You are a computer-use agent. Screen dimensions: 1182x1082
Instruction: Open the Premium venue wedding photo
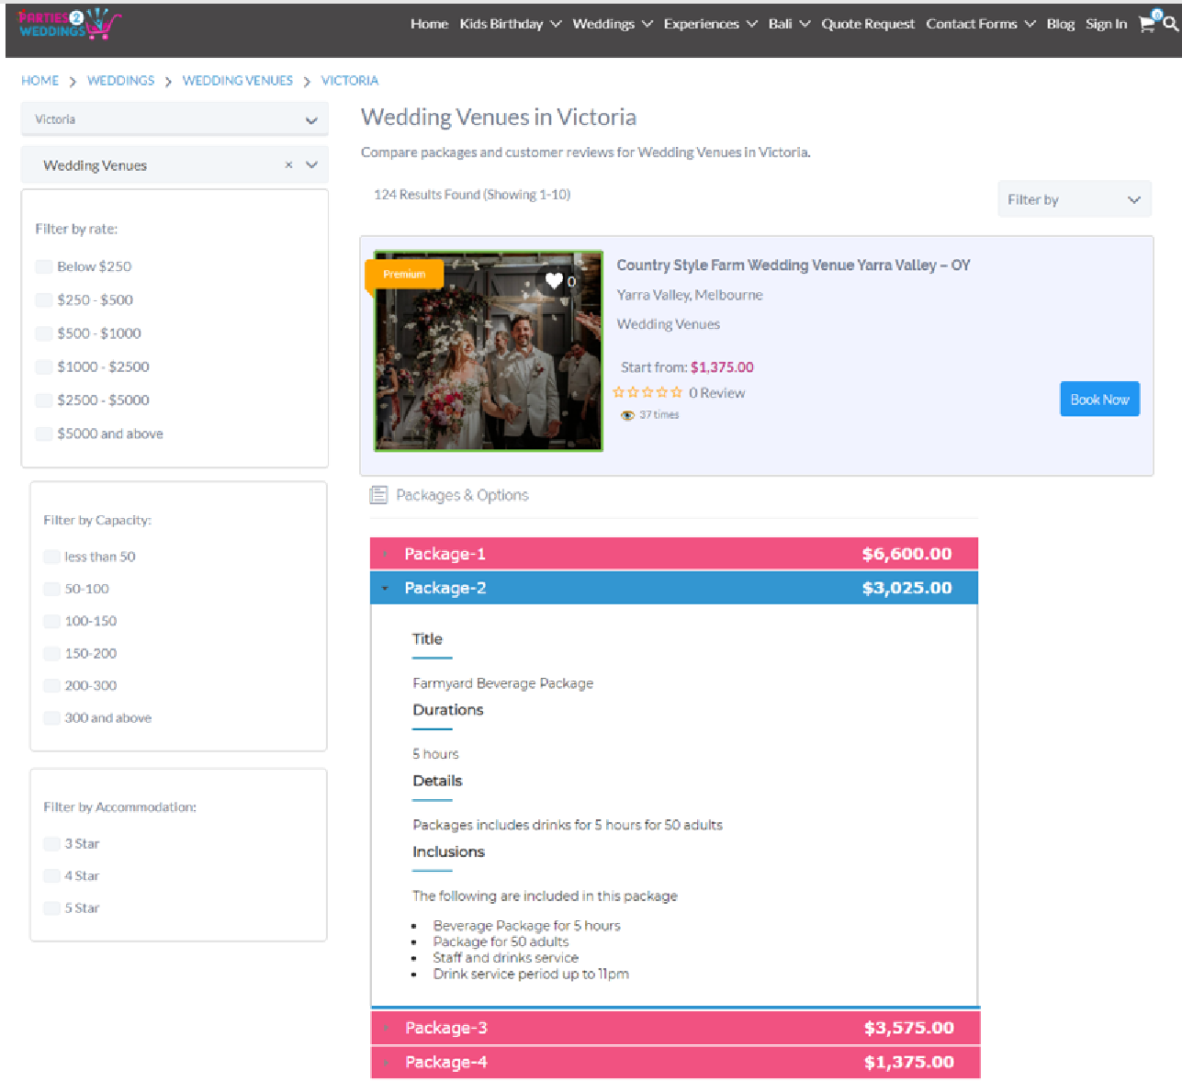[x=489, y=351]
